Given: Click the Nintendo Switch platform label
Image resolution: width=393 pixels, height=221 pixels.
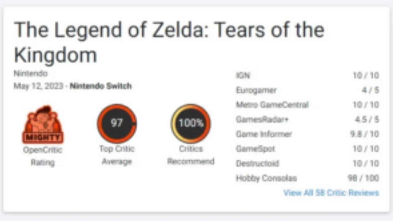Looking at the screenshot, I should pos(101,86).
